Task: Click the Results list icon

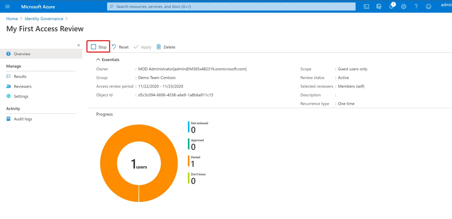Action: point(8,76)
